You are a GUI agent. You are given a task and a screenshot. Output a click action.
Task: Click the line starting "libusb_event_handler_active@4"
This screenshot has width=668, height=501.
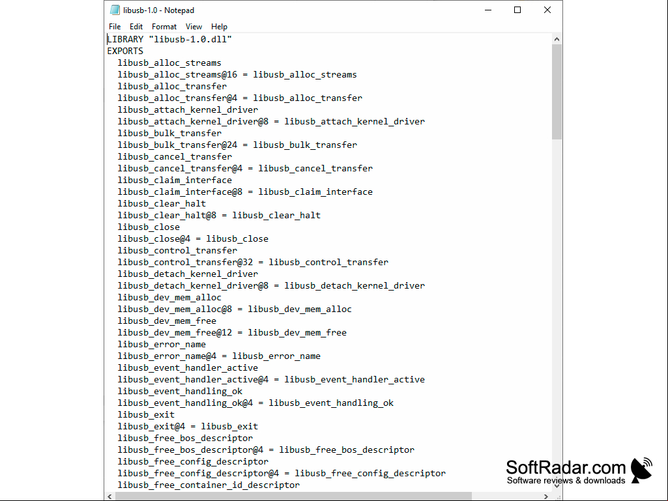(x=271, y=379)
